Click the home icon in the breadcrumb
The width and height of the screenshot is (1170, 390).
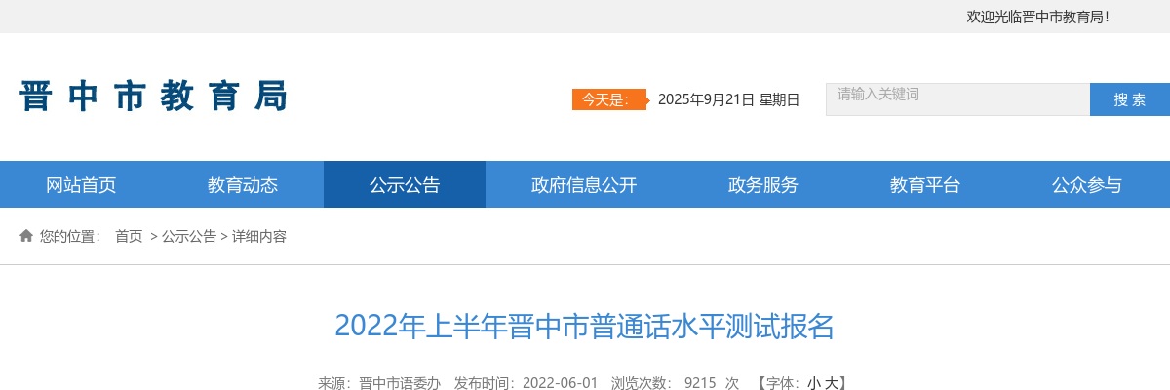click(x=26, y=236)
